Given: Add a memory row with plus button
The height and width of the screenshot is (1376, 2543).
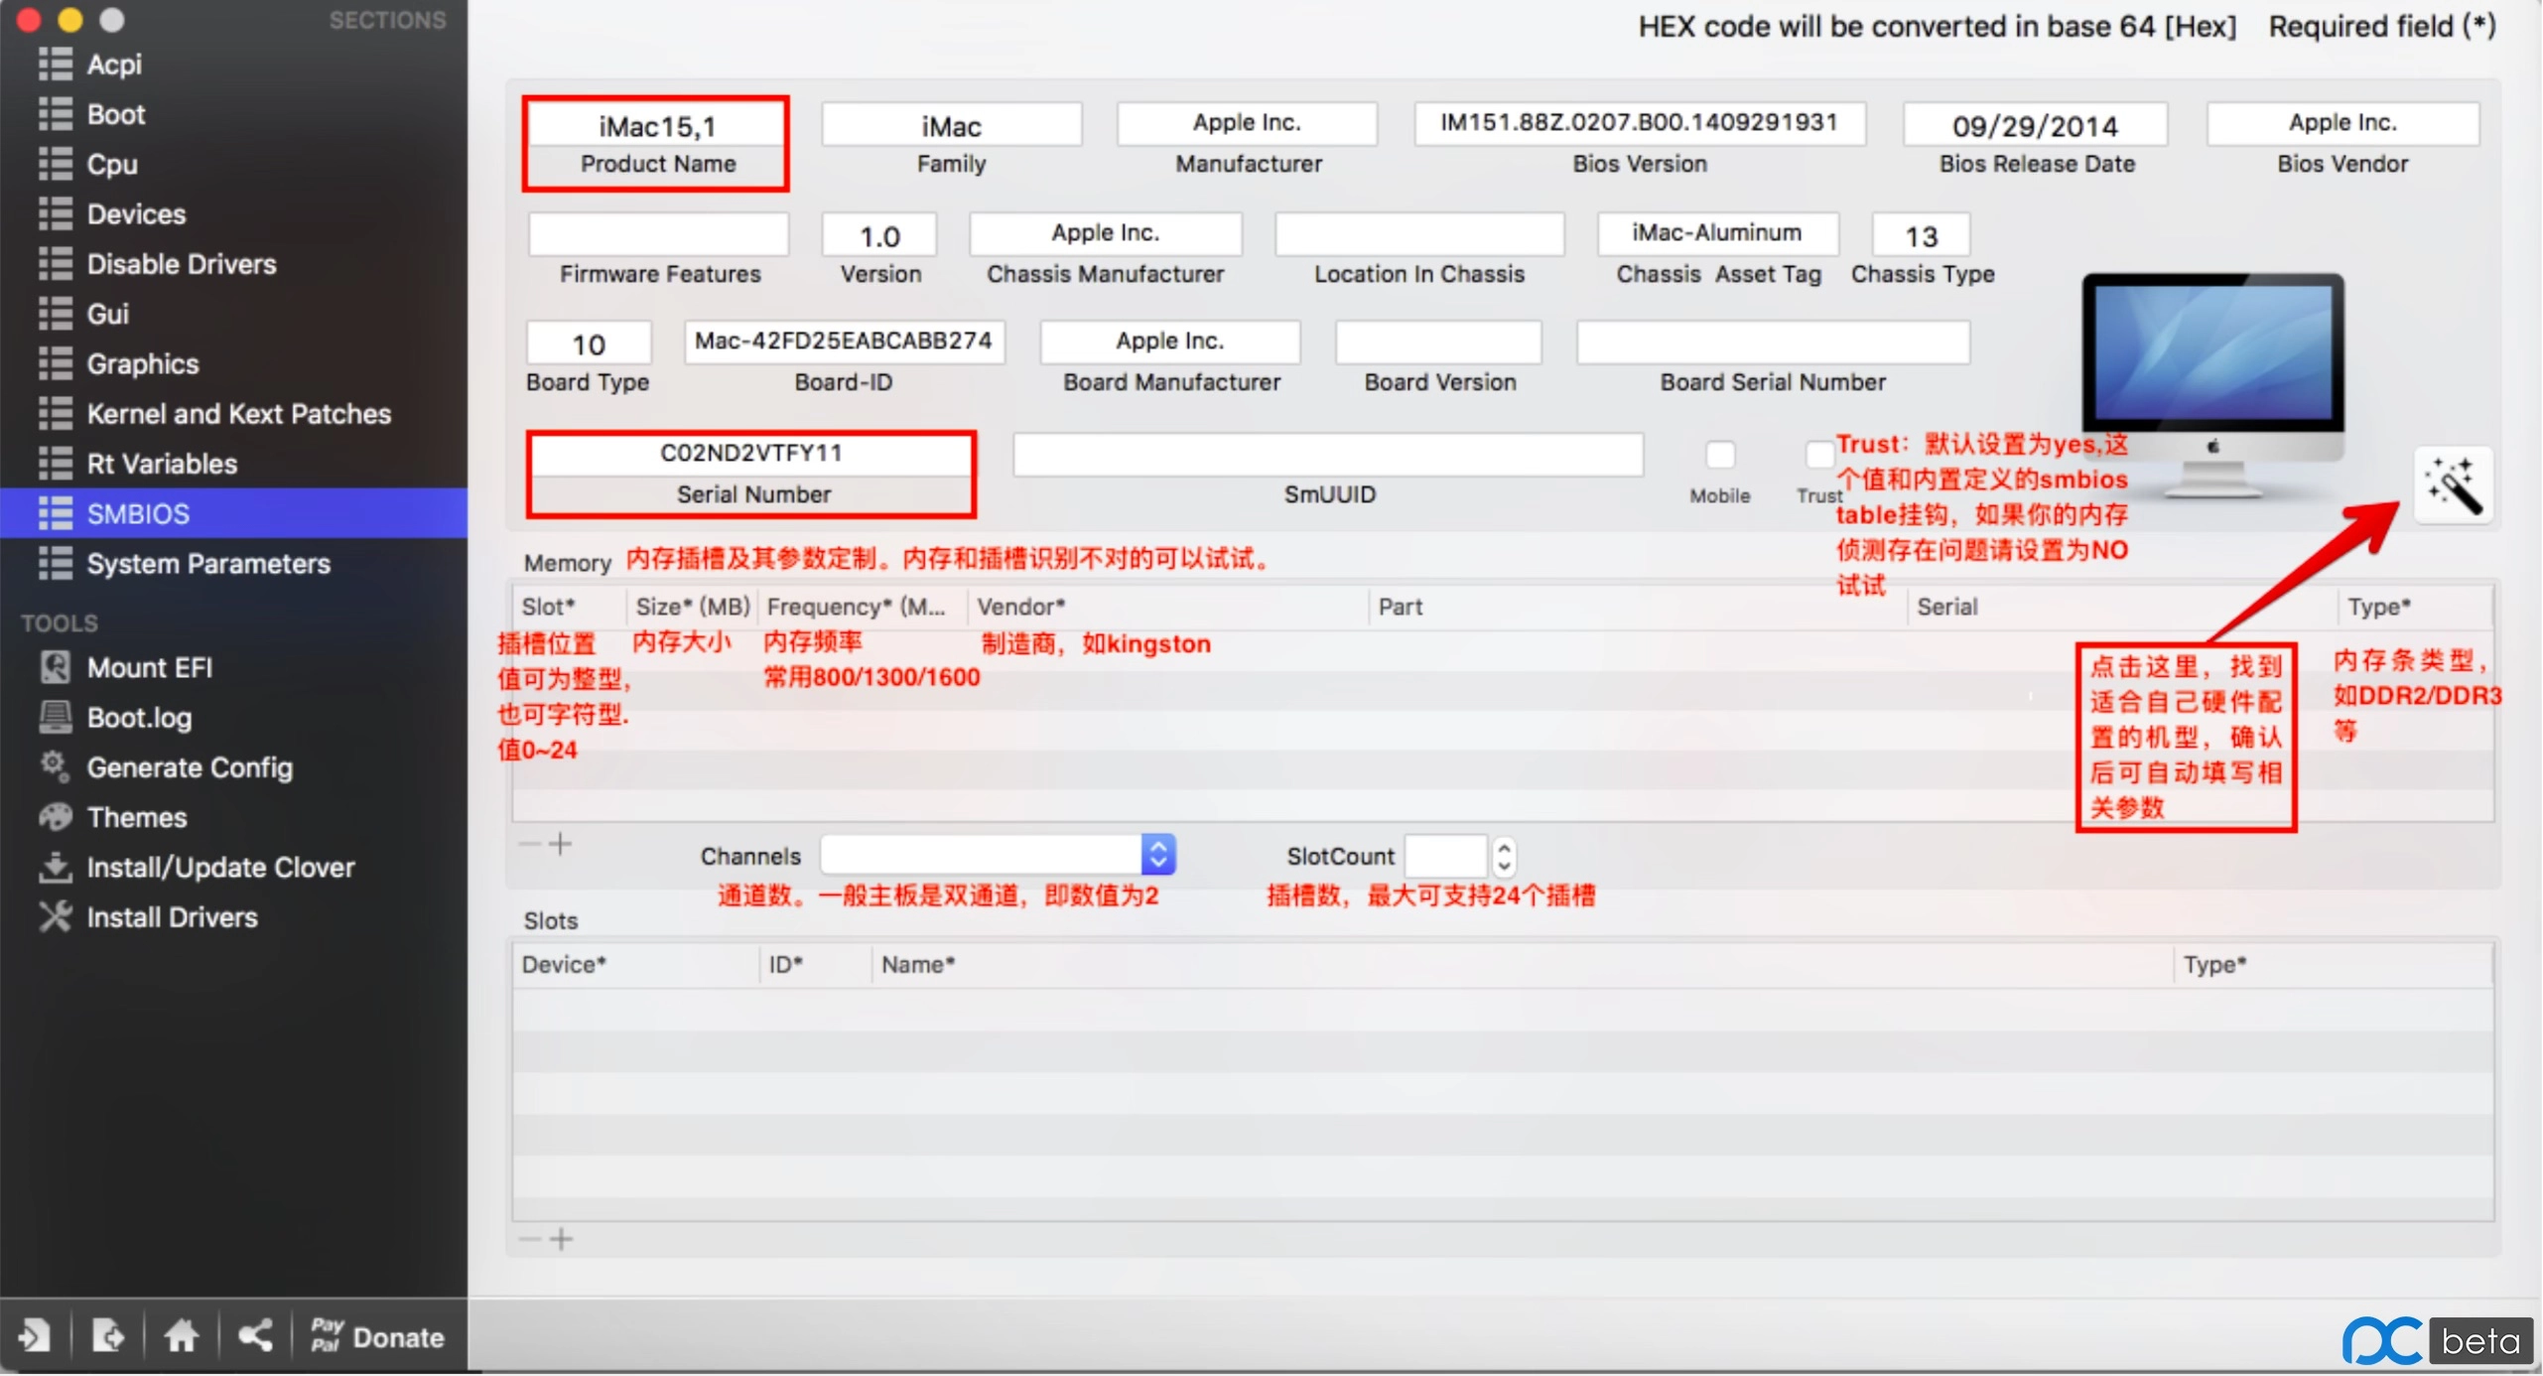Looking at the screenshot, I should point(561,844).
